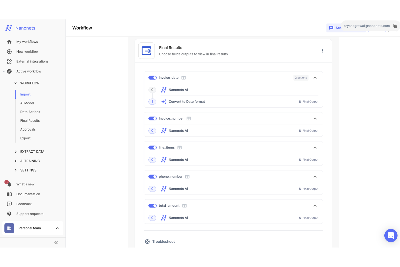Disable the total_amount field toggle

click(x=152, y=206)
